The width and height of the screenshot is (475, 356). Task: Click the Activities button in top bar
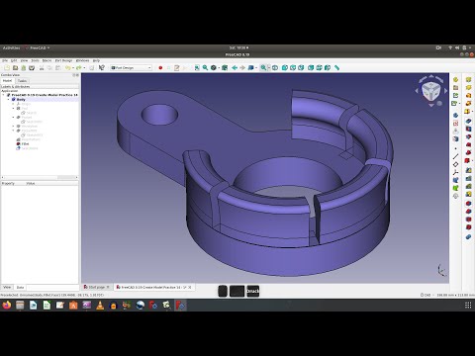[11, 47]
